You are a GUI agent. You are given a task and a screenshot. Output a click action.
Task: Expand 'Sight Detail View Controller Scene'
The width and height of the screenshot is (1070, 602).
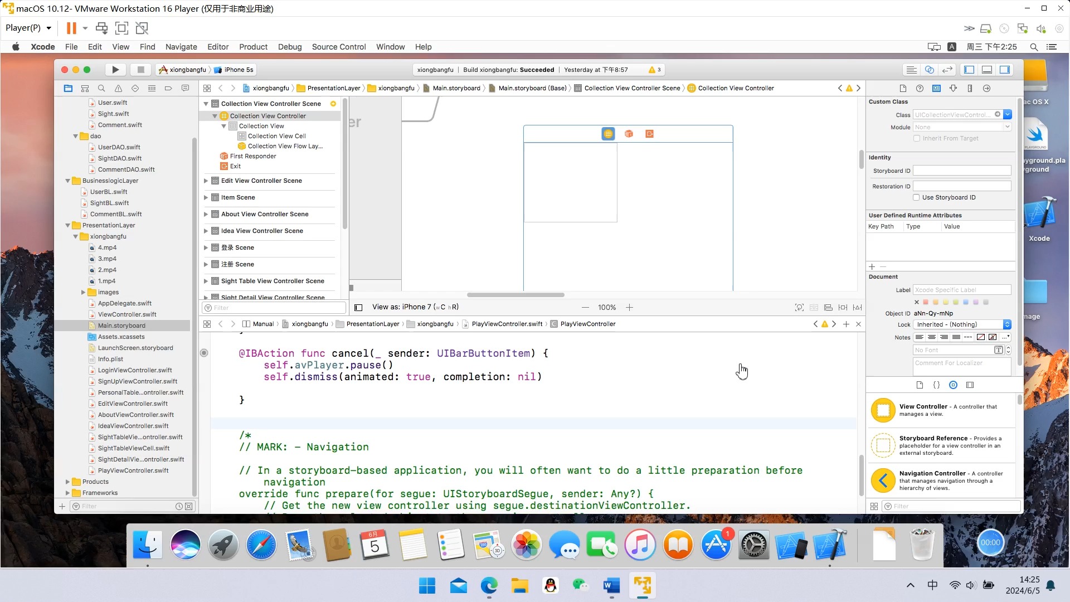[207, 298]
